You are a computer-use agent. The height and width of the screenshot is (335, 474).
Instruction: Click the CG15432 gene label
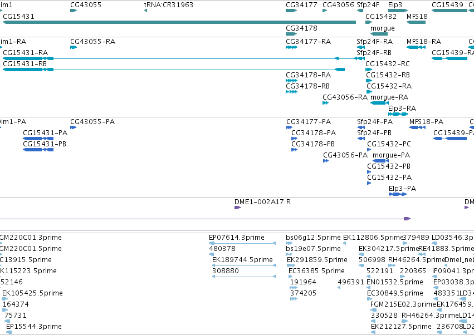coord(381,16)
